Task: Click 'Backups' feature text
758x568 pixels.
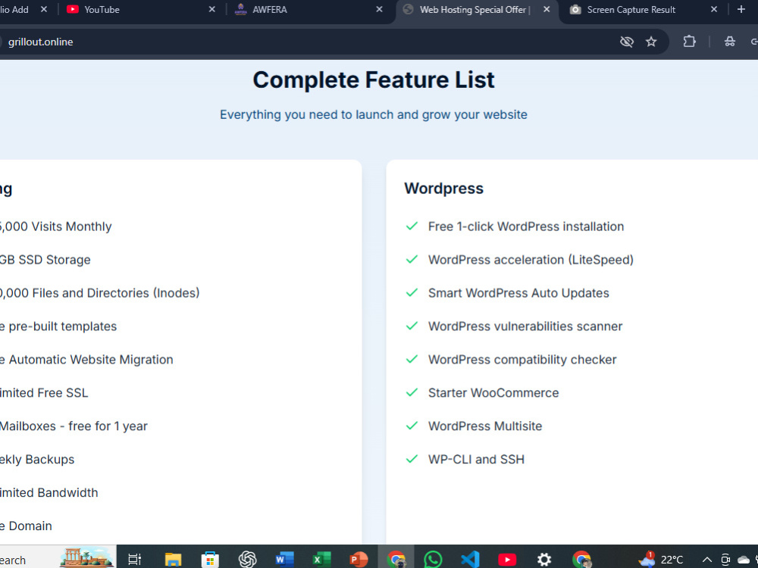Action: coord(50,460)
